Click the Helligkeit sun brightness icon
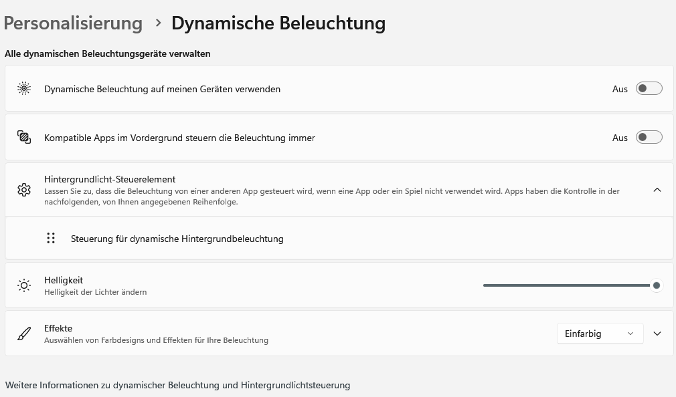 click(x=24, y=285)
